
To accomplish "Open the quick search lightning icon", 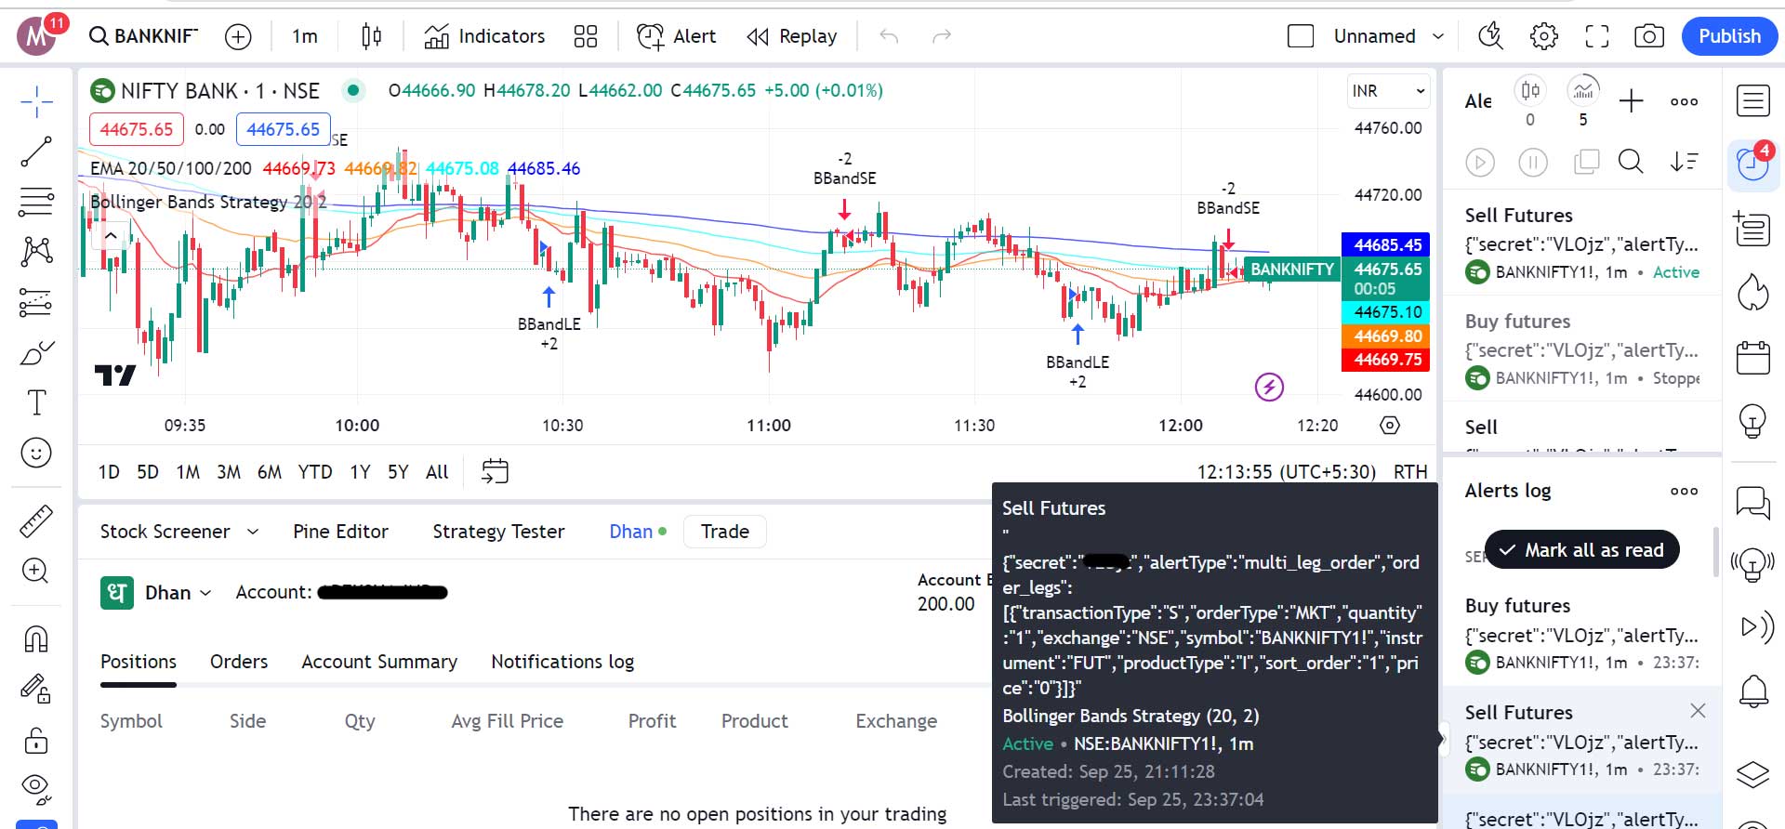I will tap(1490, 36).
